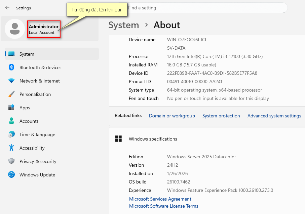Select the Product ID value 00491-40010-00000-AA241

[195, 82]
